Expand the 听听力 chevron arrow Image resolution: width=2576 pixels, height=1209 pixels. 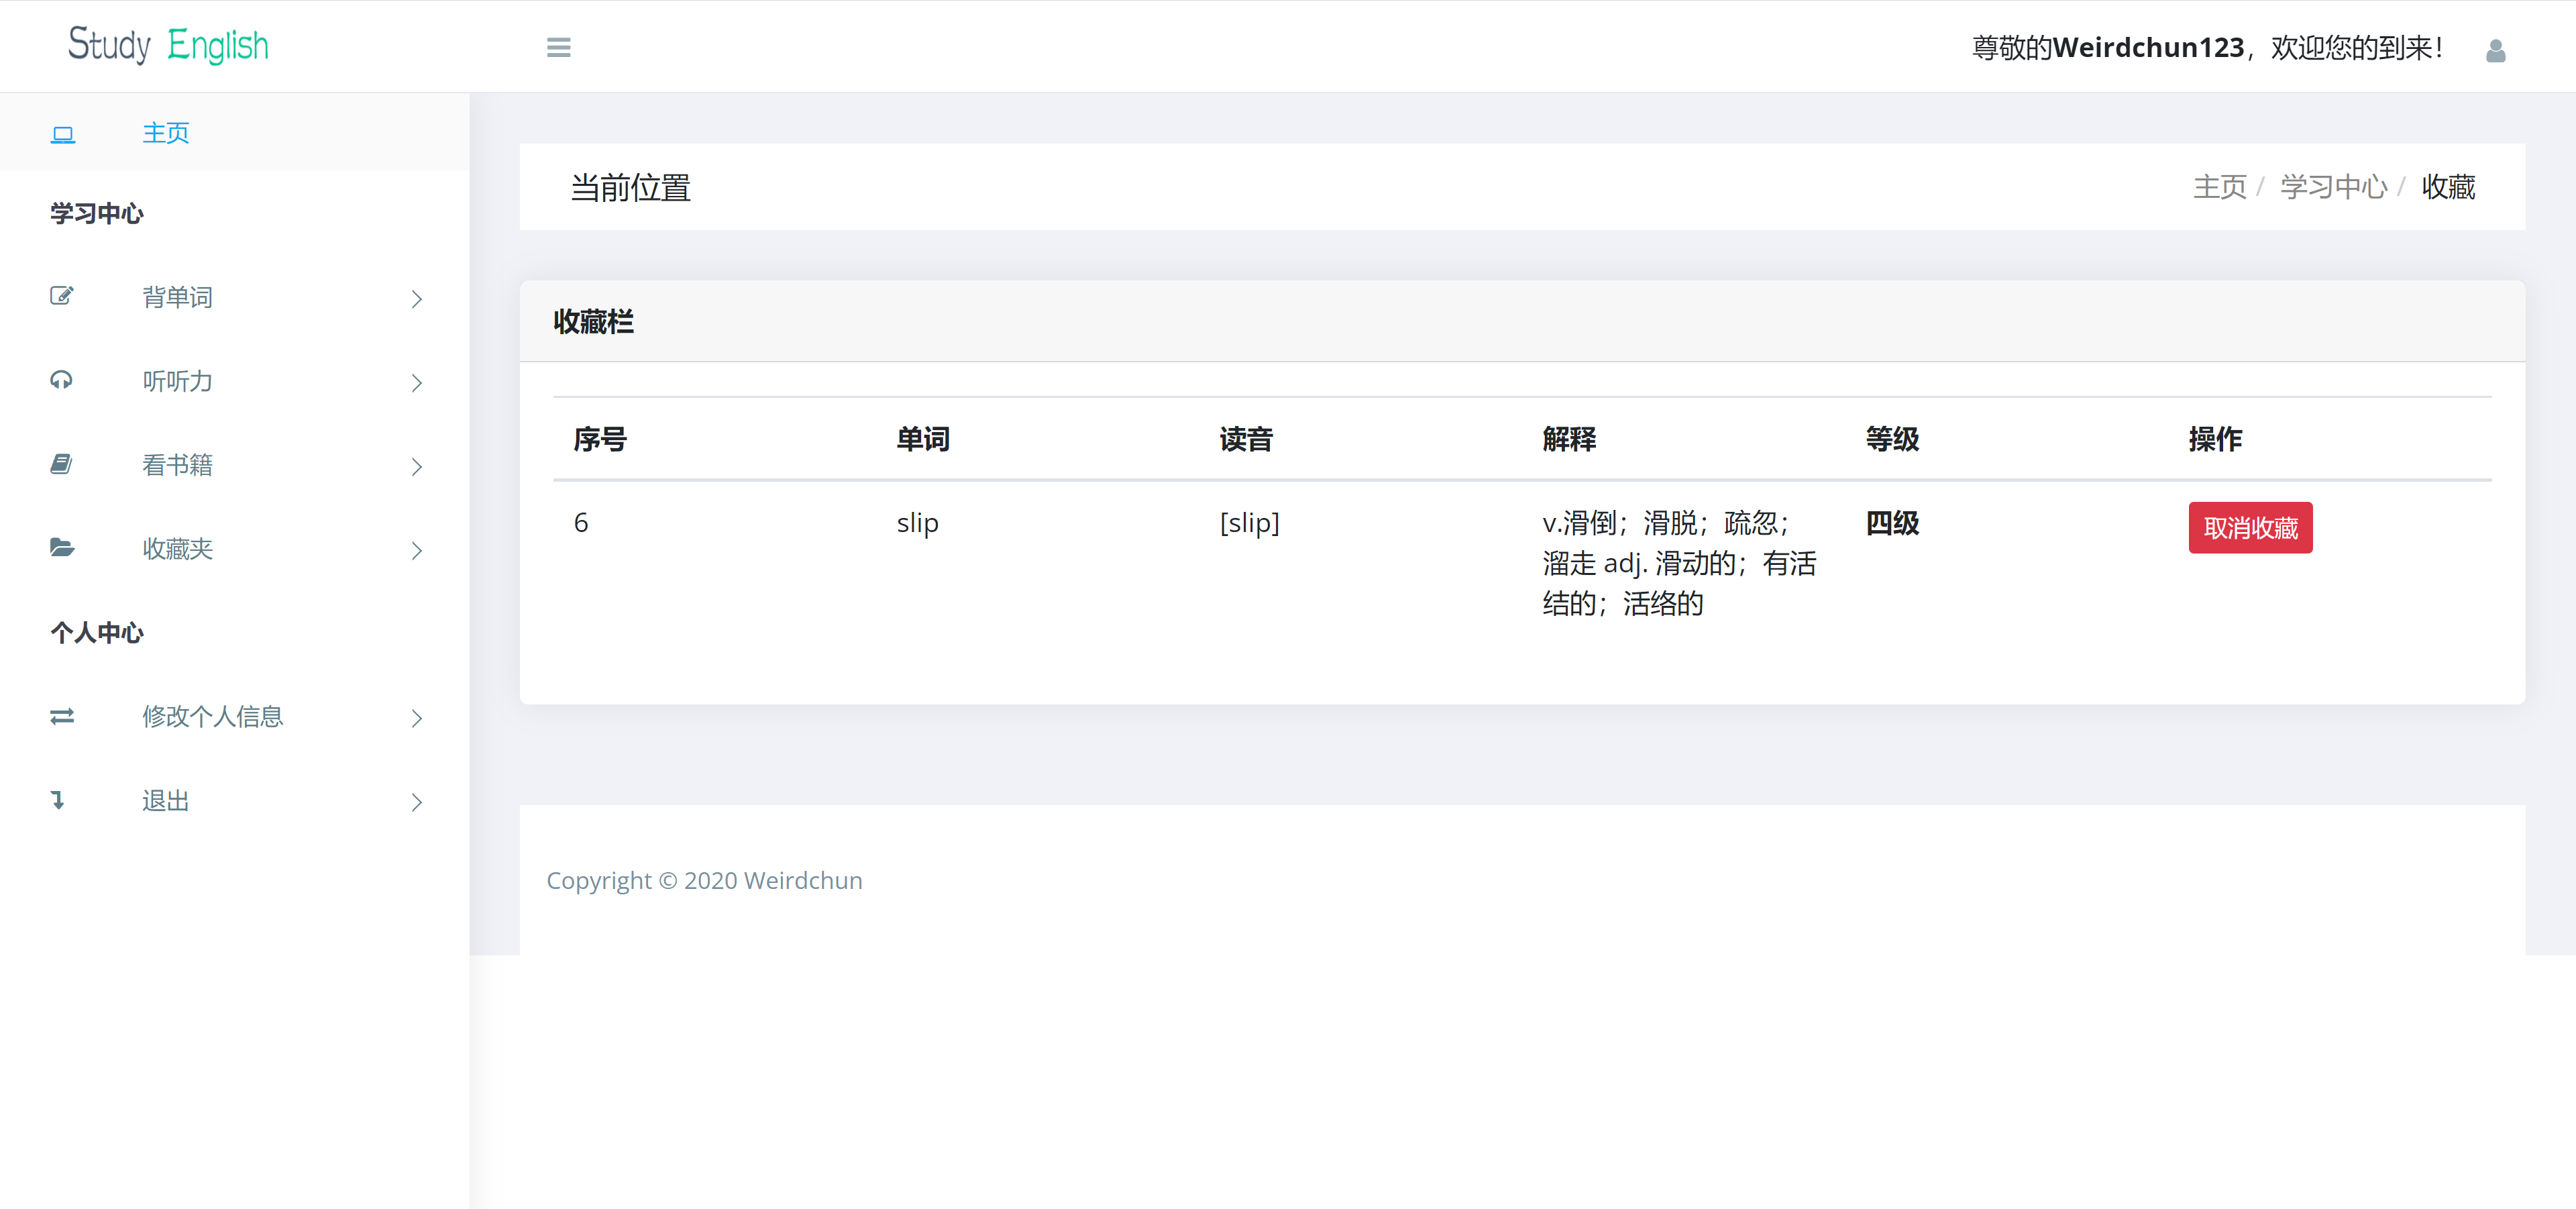pyautogui.click(x=416, y=383)
